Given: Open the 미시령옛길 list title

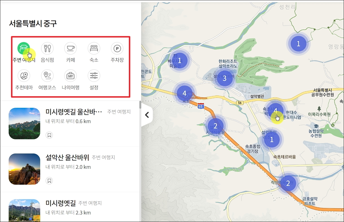Looking at the screenshot, I should (x=60, y=203).
